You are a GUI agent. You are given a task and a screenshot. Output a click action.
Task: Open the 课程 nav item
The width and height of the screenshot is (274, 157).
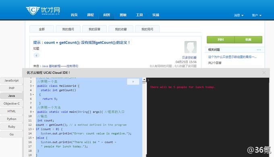pyautogui.click(x=91, y=15)
